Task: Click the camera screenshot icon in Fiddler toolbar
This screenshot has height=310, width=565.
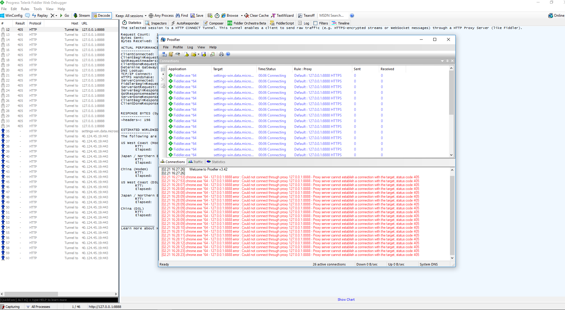Action: 210,16
